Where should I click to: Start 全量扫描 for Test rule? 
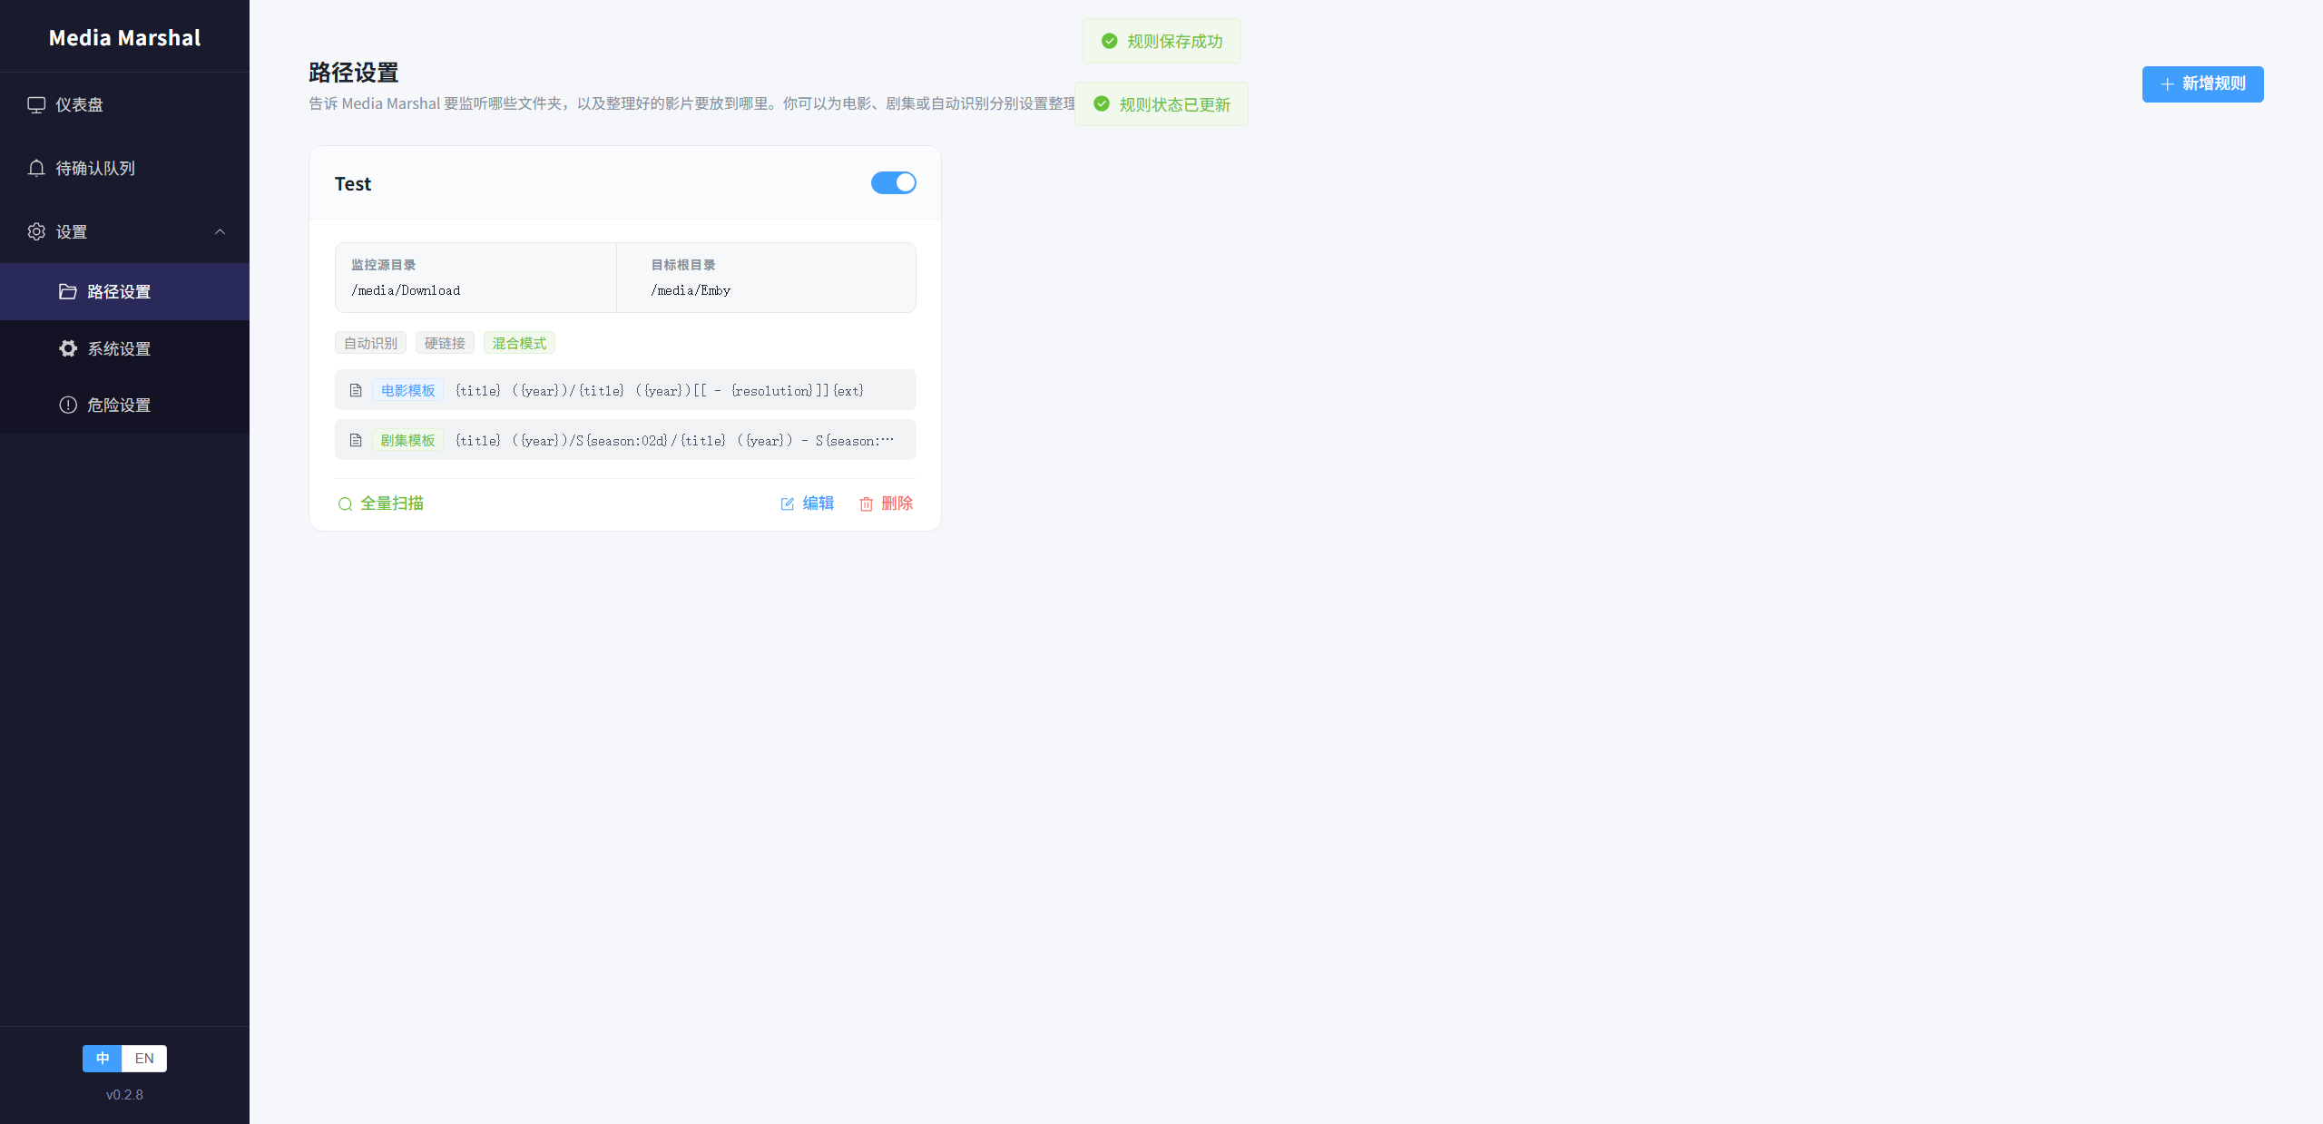[x=381, y=503]
